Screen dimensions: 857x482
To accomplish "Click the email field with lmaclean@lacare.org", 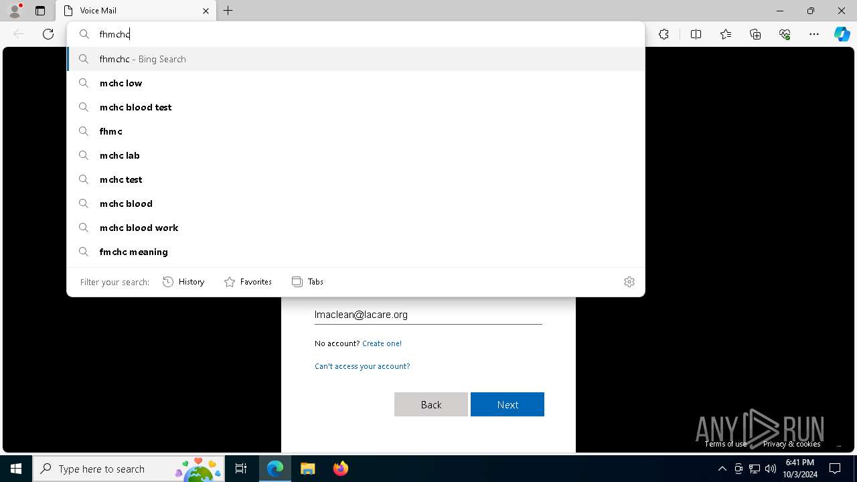I will click(x=428, y=315).
